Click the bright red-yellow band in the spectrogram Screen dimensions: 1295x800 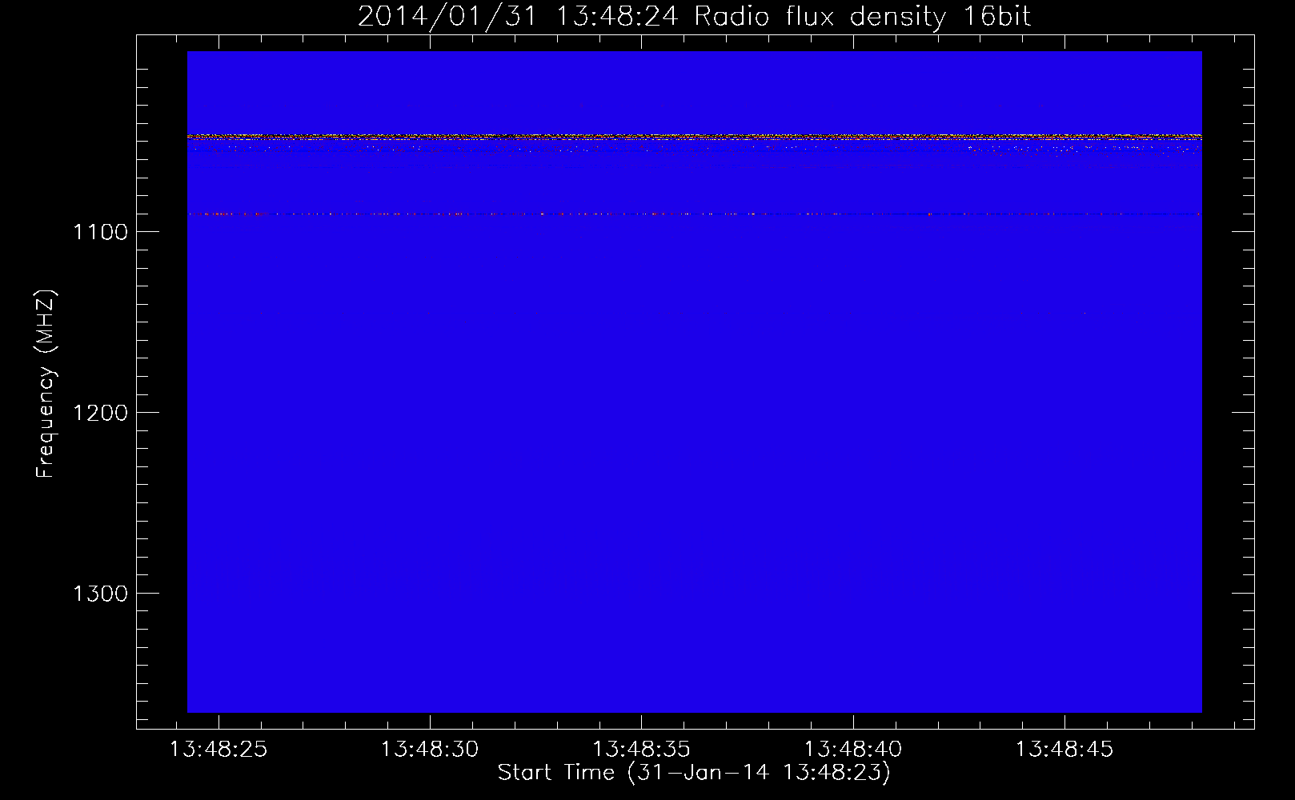pos(694,137)
